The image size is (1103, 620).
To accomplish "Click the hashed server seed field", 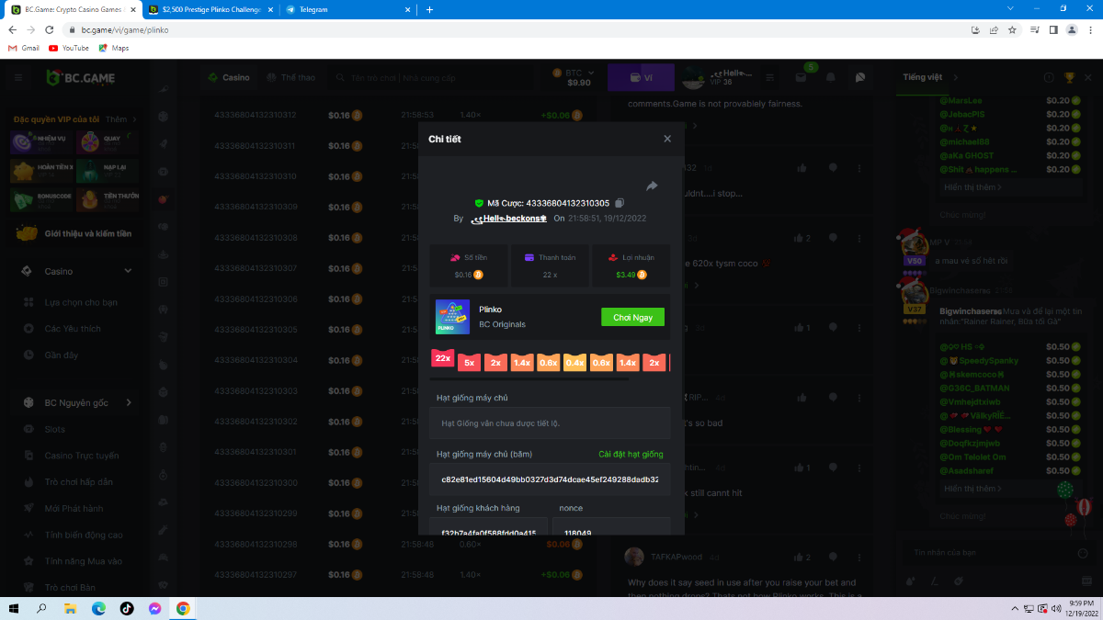I will (550, 479).
